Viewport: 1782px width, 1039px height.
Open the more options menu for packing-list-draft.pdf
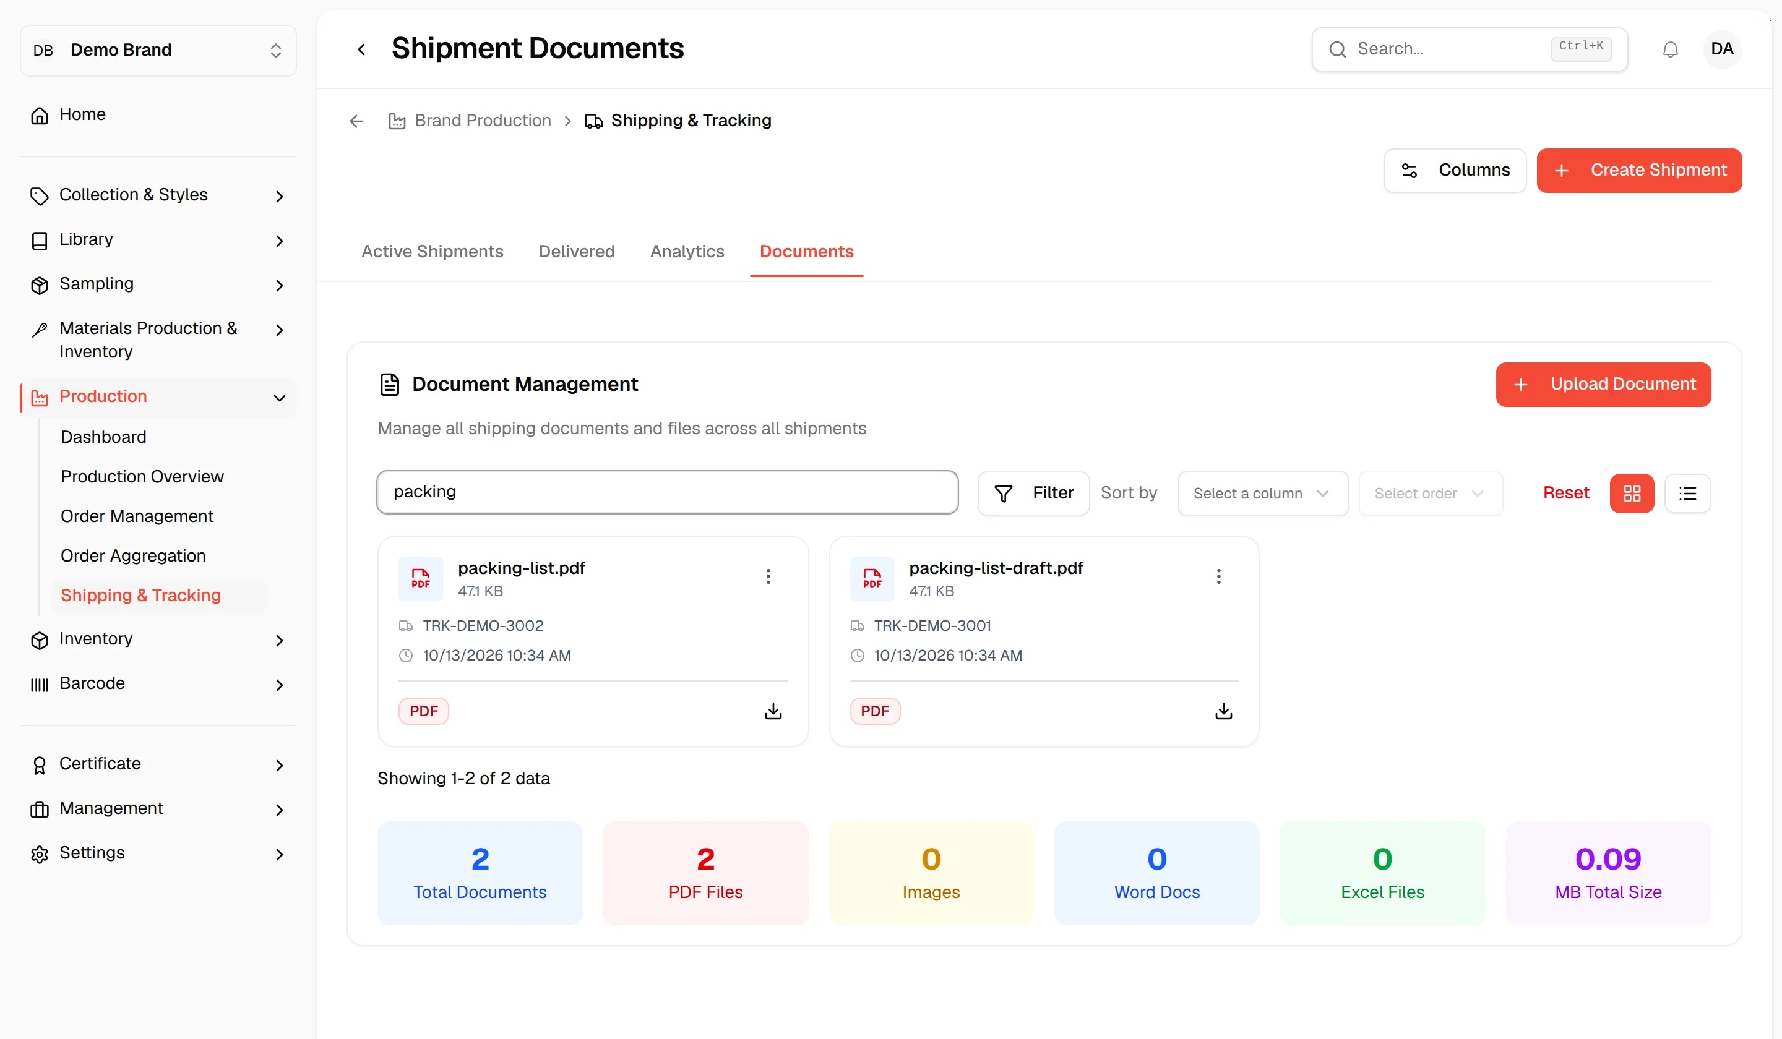point(1218,576)
